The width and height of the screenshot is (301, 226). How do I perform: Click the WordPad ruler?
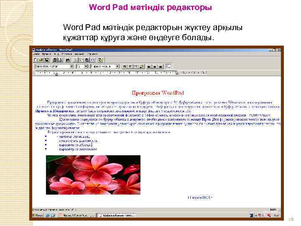(120, 72)
